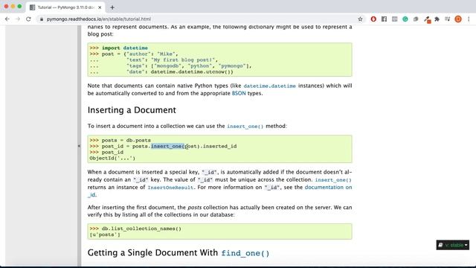
Task: Open the gray reader-panel extension icon
Action: 395,19
